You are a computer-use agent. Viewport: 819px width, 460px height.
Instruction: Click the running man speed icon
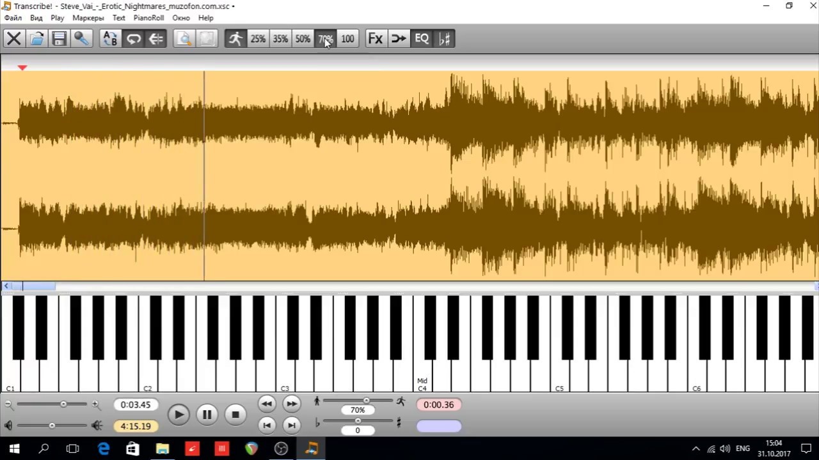(235, 38)
